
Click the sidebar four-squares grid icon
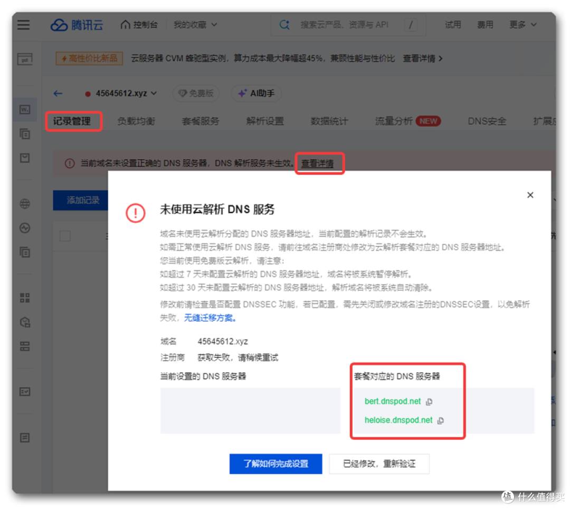point(25,298)
